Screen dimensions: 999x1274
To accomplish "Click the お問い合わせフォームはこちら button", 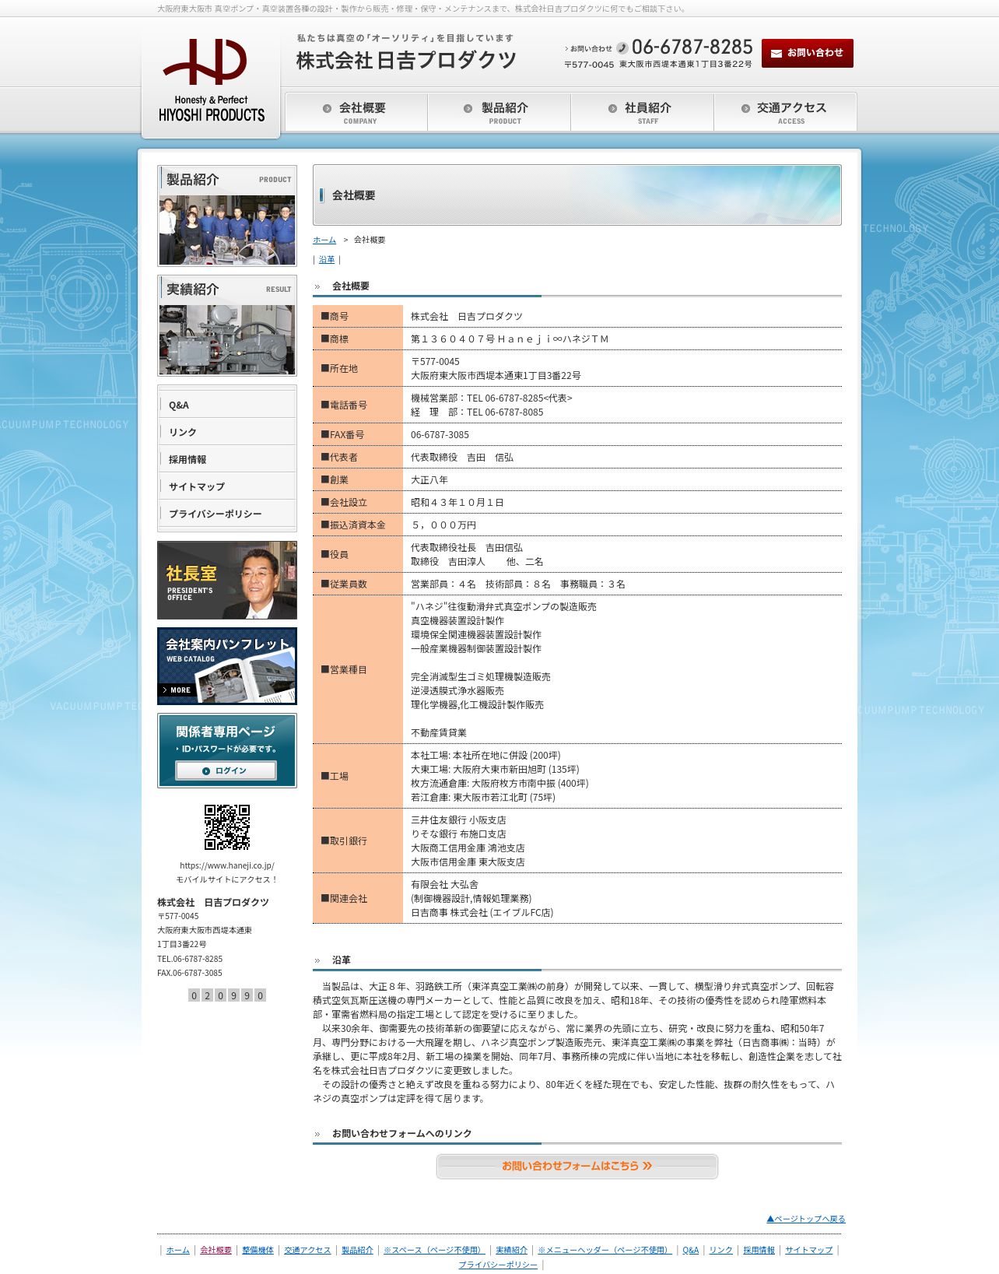I will pos(577,1166).
